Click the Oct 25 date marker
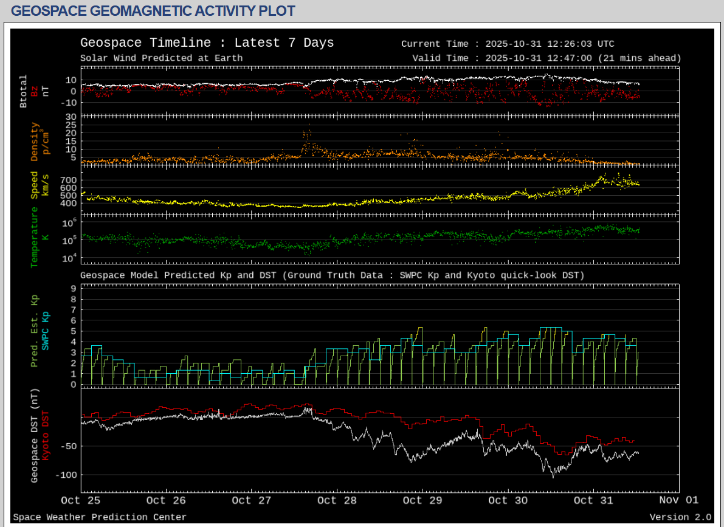 [x=80, y=500]
